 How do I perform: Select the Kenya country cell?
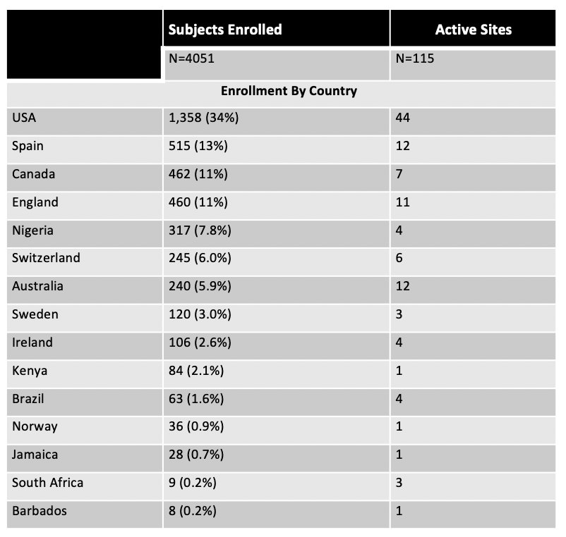(85, 374)
